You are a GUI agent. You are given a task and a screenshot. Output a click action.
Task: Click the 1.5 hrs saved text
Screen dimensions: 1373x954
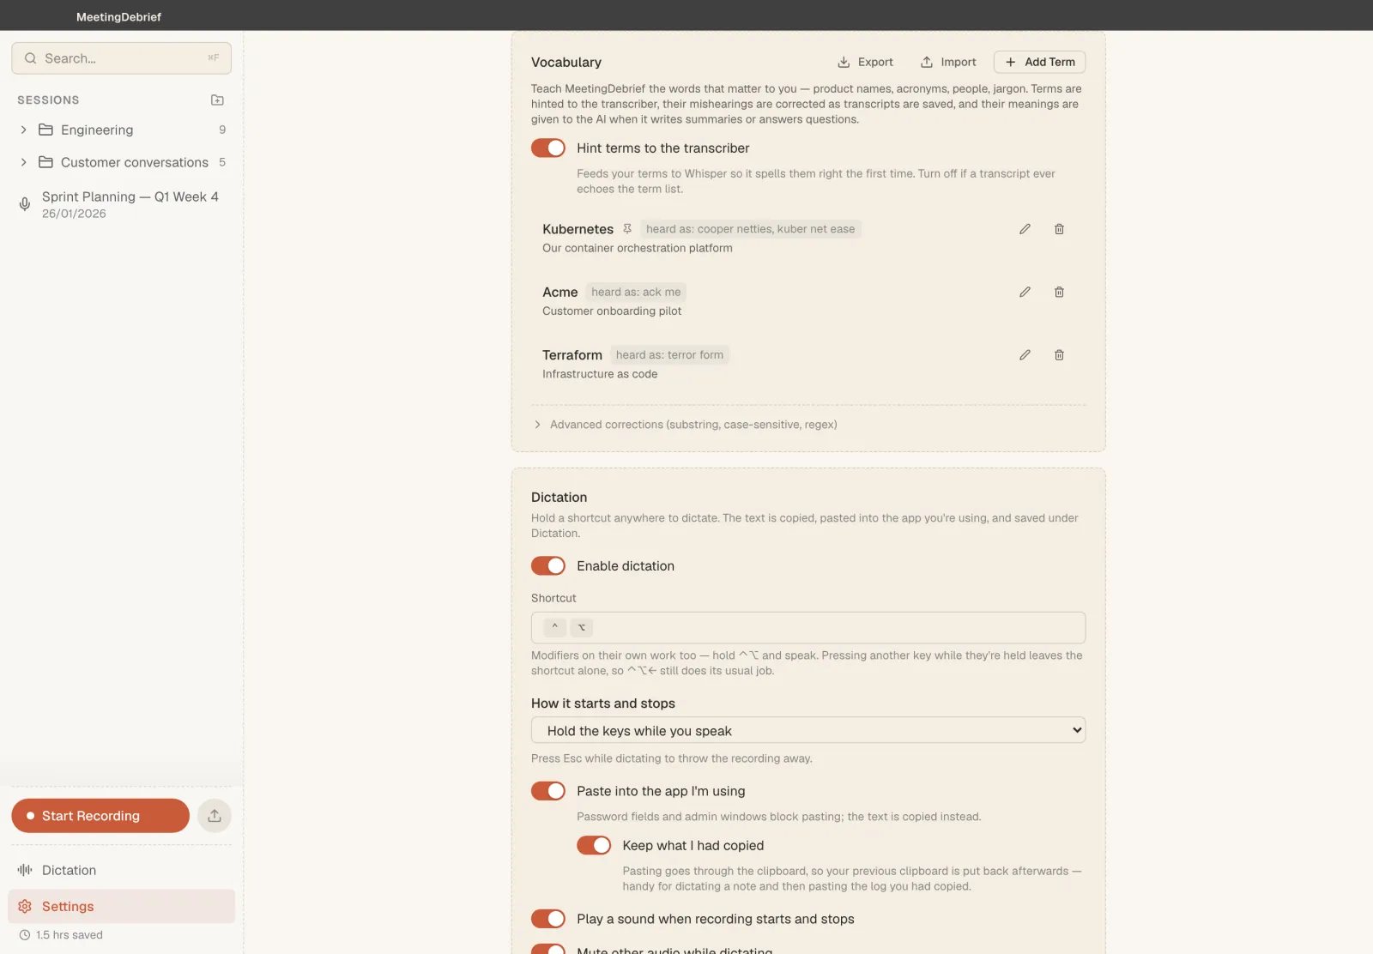[70, 935]
